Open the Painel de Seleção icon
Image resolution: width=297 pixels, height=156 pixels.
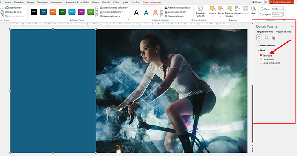tap(229, 11)
